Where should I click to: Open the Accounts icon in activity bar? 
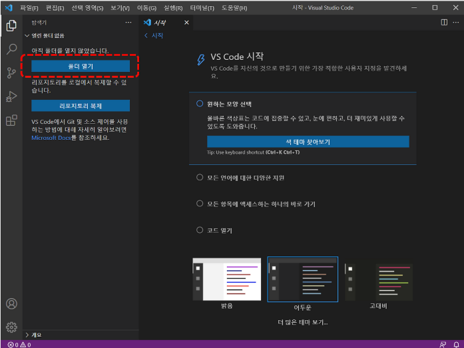(x=11, y=303)
